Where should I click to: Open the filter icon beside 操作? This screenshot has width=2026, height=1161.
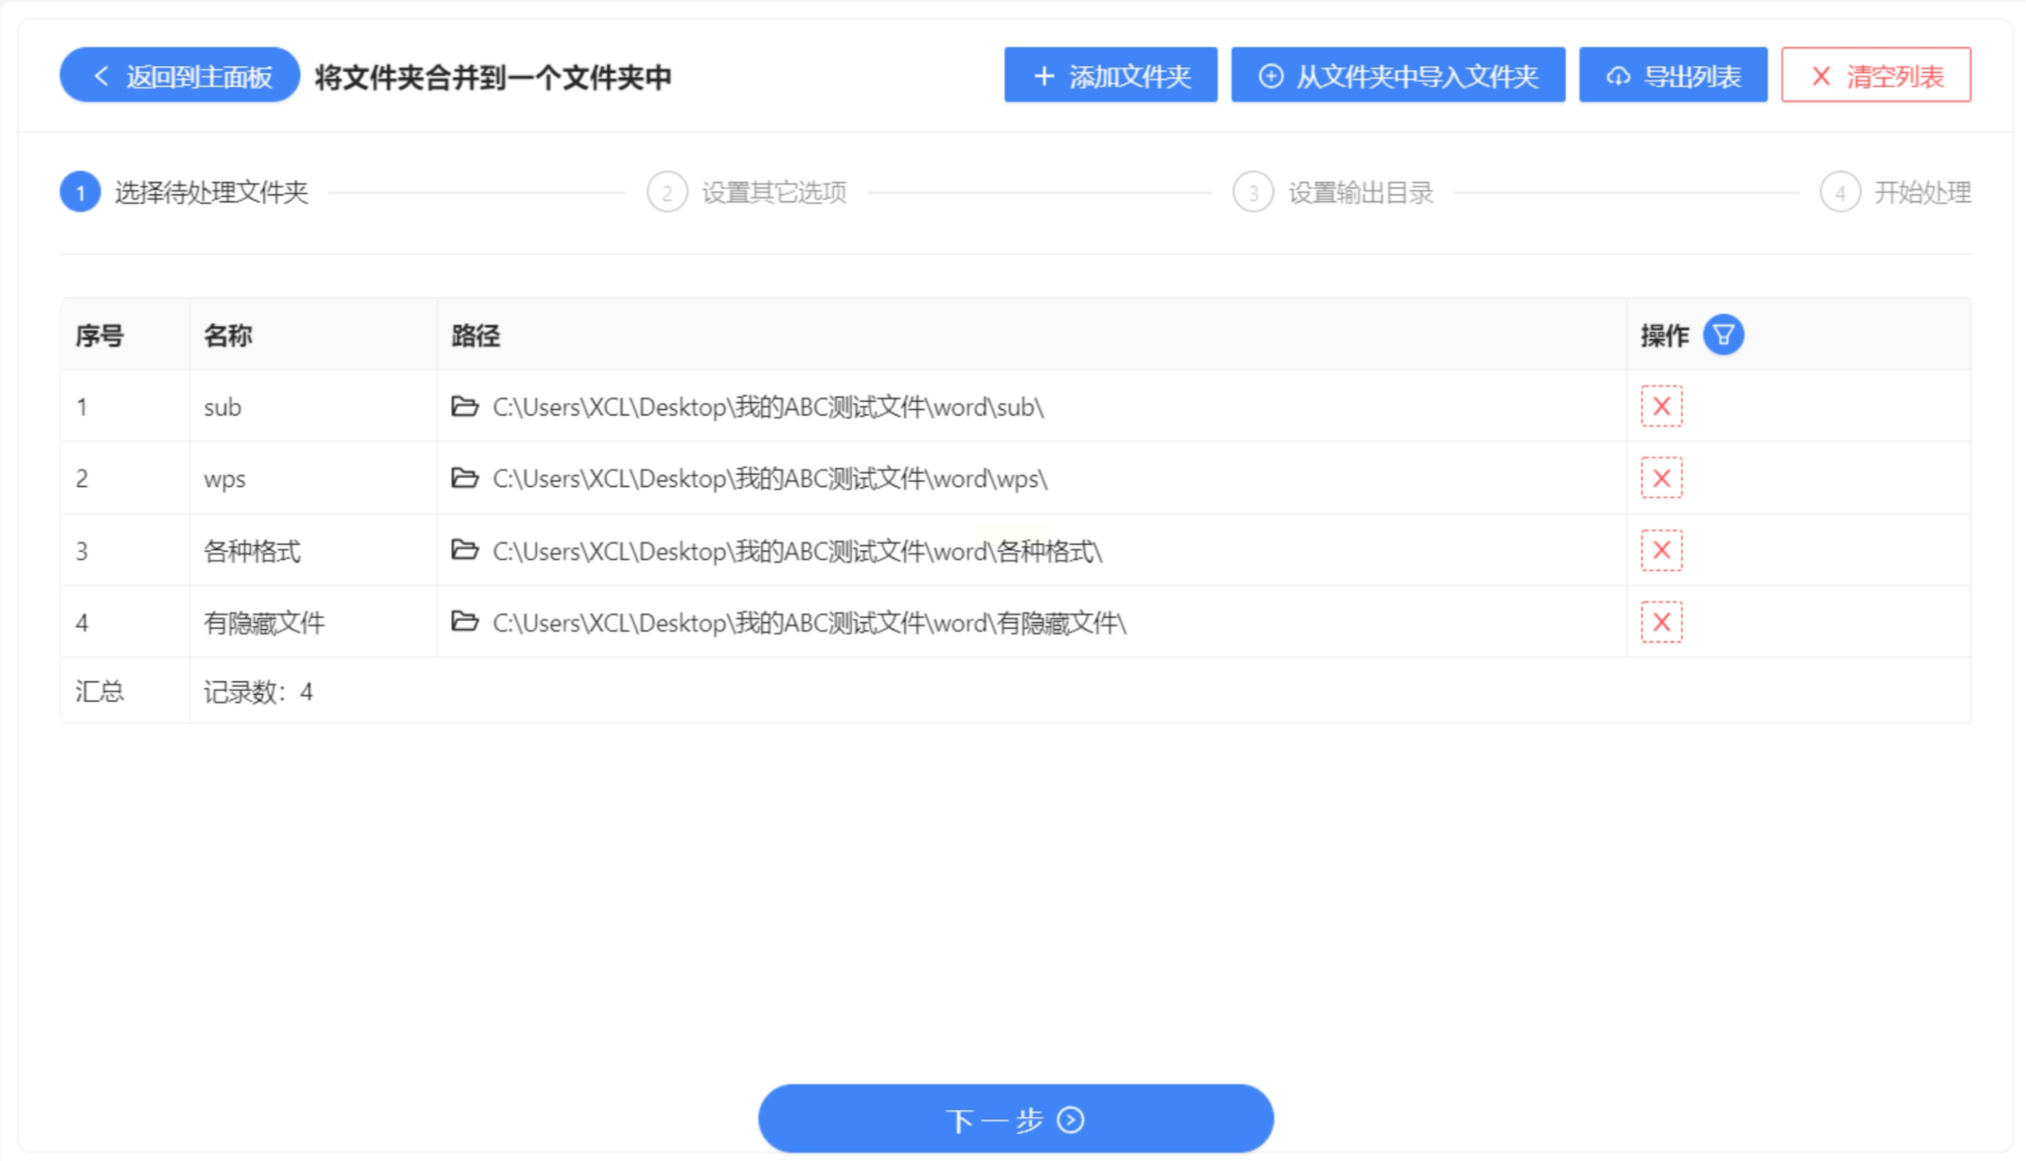click(x=1723, y=335)
